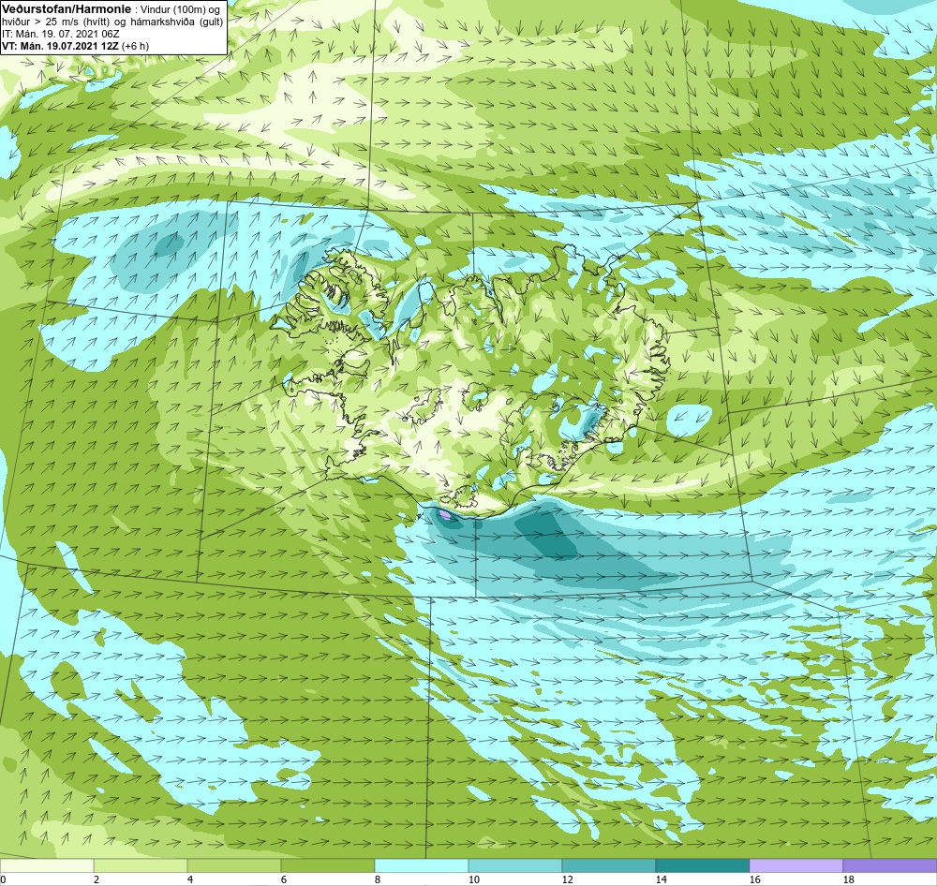The width and height of the screenshot is (937, 886).
Task: Click the 4–6 m/s green legend swatch
Action: click(x=234, y=865)
